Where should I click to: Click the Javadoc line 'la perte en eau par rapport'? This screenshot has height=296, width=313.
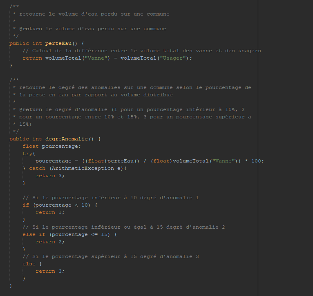[x=93, y=95]
